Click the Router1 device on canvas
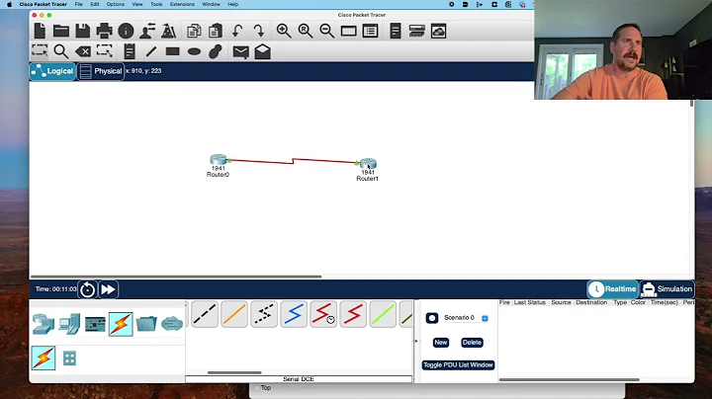The image size is (712, 399). (x=368, y=164)
